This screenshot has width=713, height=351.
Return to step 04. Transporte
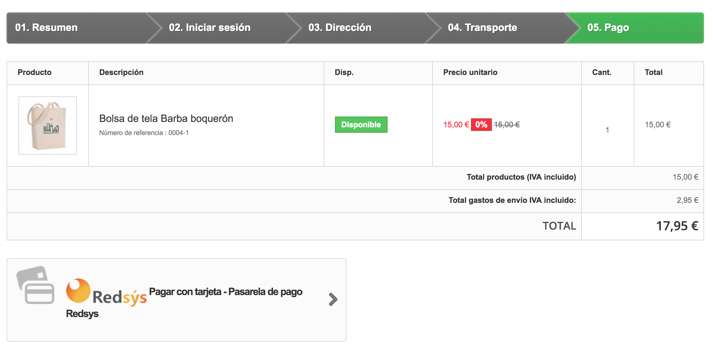click(482, 28)
